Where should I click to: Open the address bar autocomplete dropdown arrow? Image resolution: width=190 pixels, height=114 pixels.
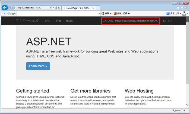(x=53, y=8)
